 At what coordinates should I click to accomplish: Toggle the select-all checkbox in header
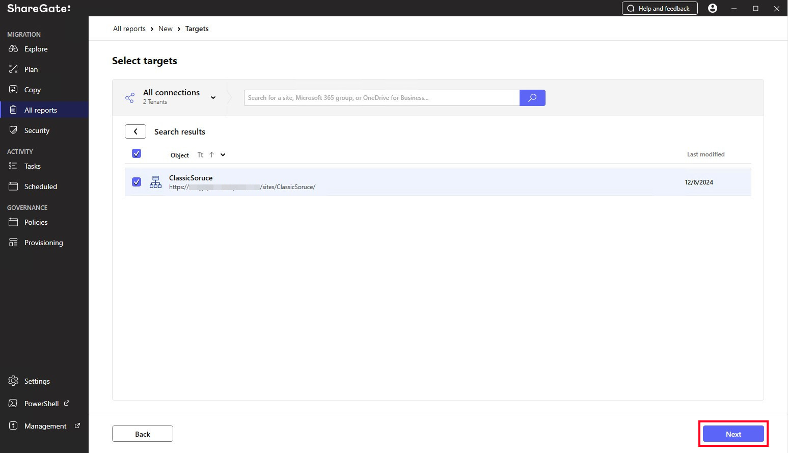click(x=137, y=153)
